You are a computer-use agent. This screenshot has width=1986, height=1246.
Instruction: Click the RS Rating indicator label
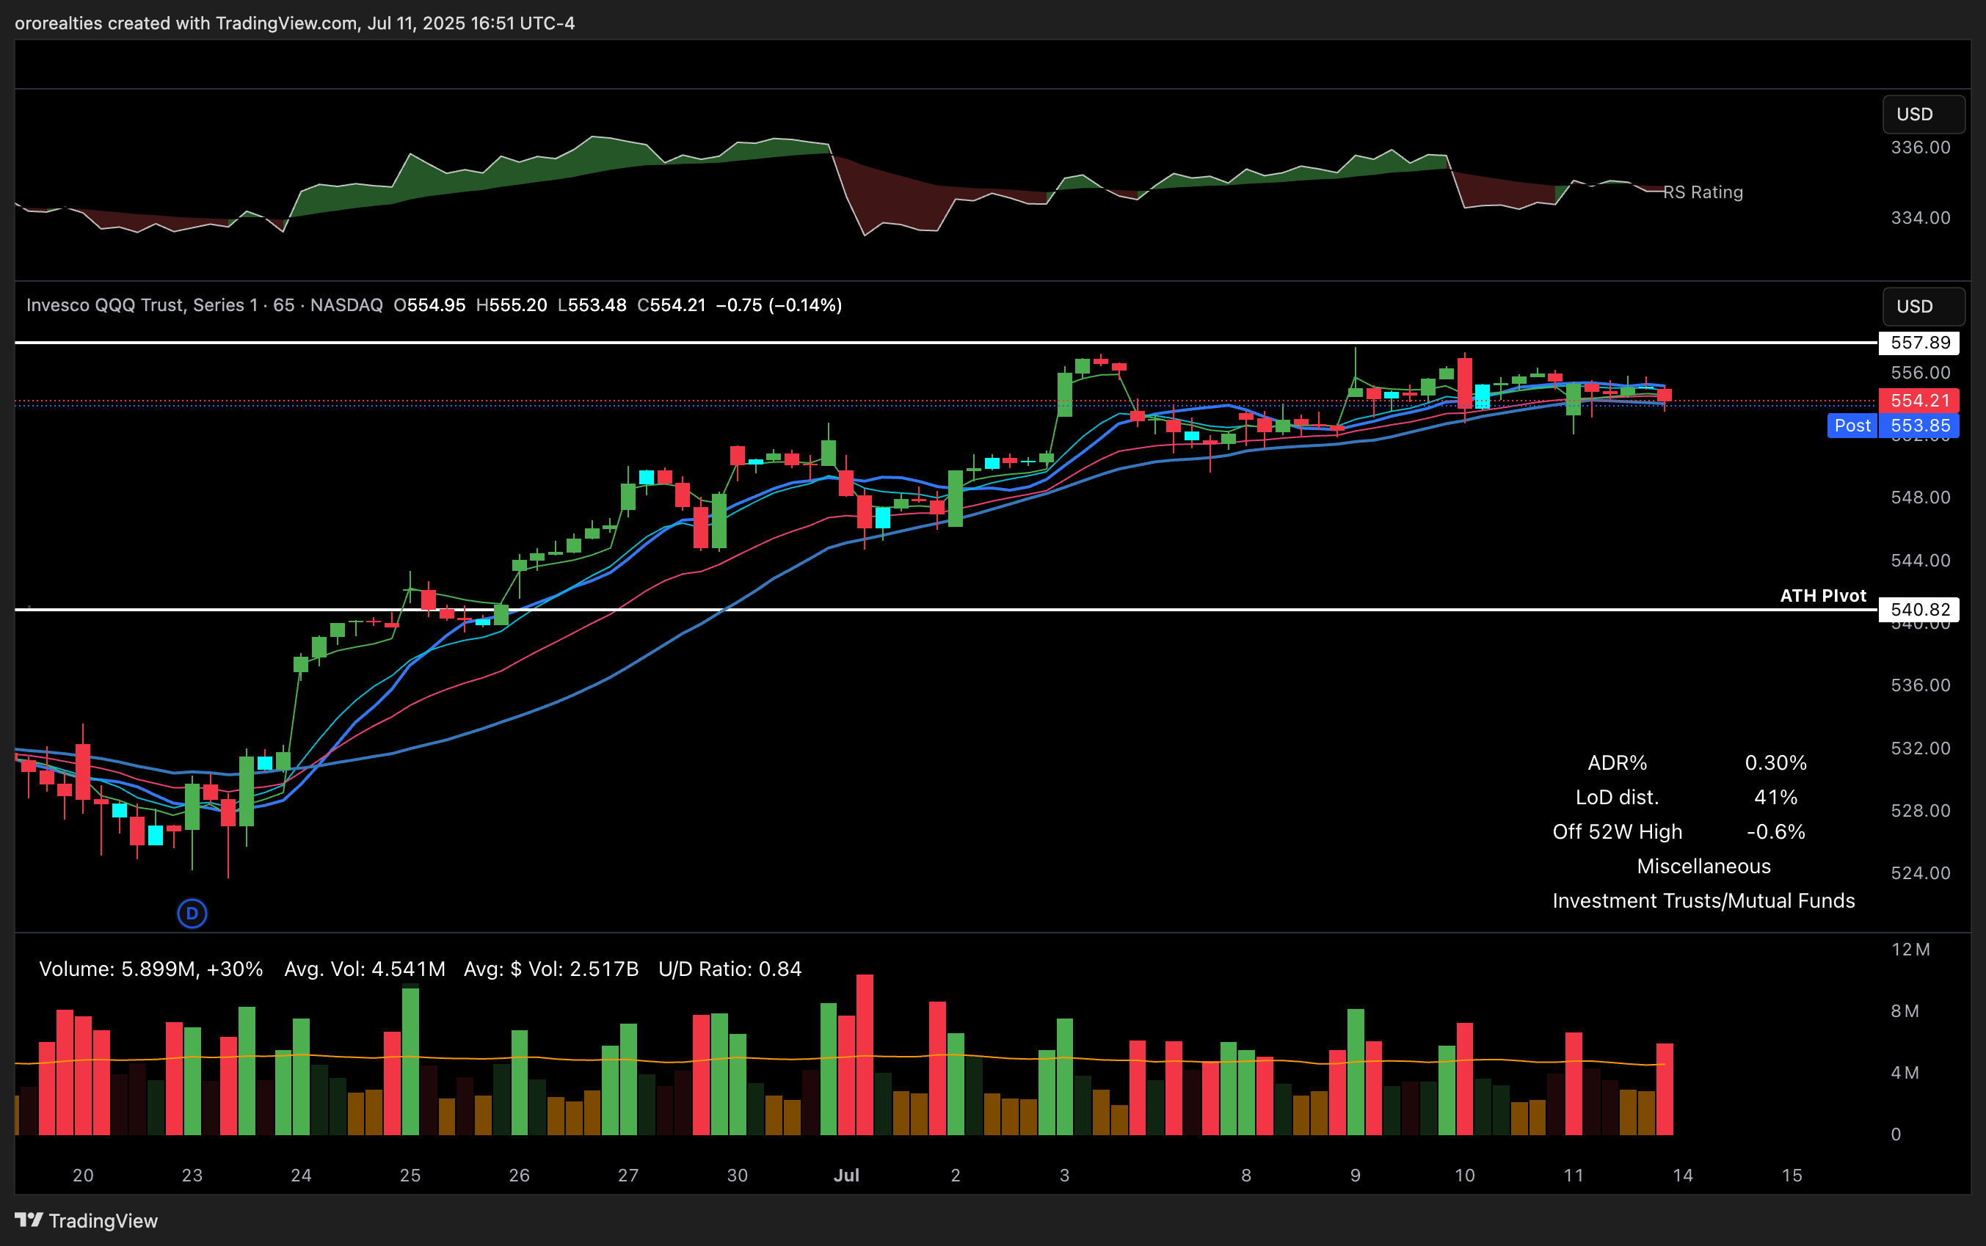(x=1703, y=192)
